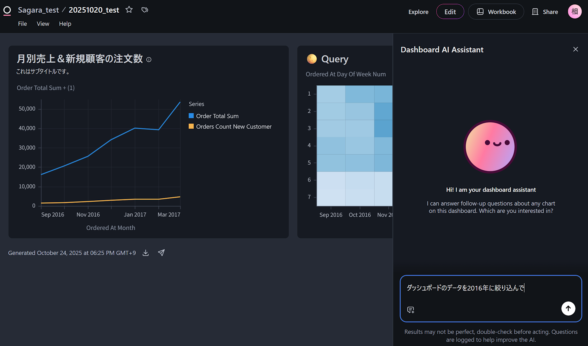Start a new chat with message-plus icon
This screenshot has width=588, height=346.
pyautogui.click(x=411, y=310)
